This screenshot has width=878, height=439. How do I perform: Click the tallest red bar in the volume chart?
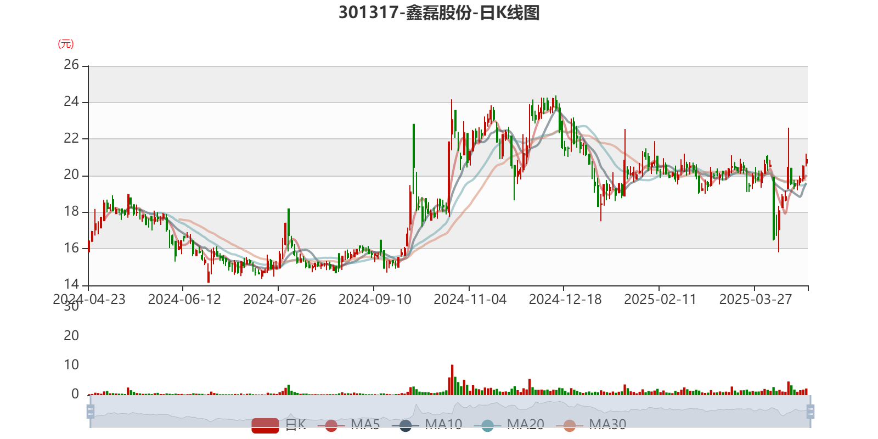(452, 380)
